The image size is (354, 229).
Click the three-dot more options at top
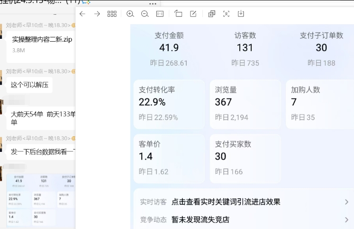[x=153, y=3]
